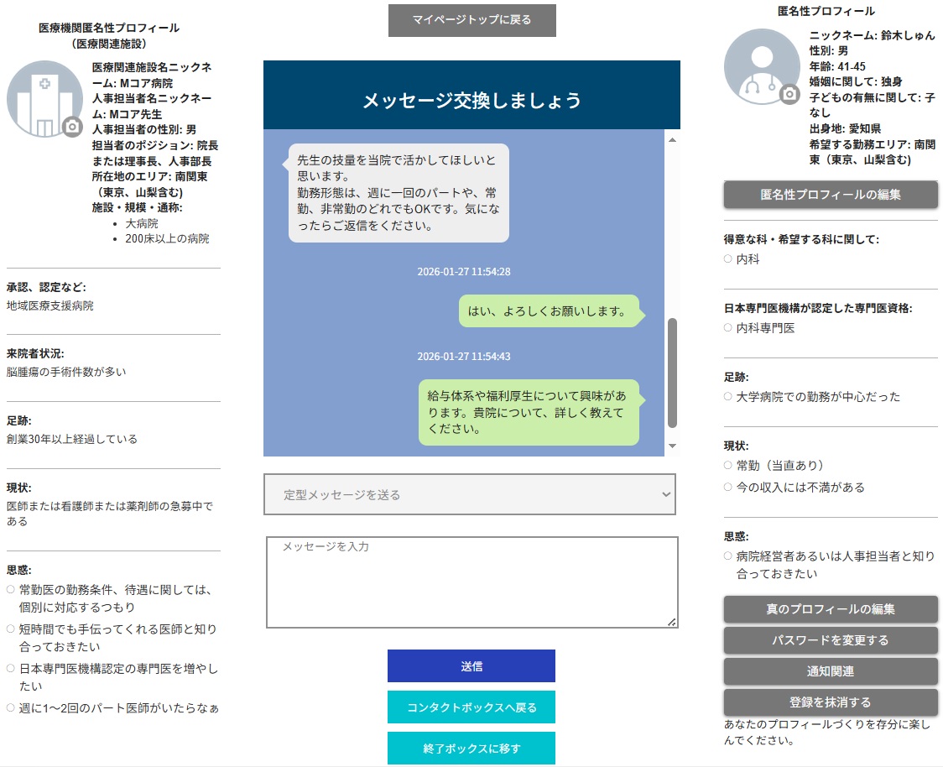Click 終了ボックスに移す button

pos(471,748)
